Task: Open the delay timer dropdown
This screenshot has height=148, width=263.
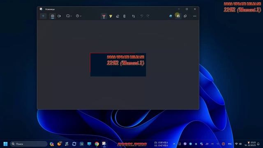Action: pos(78,16)
